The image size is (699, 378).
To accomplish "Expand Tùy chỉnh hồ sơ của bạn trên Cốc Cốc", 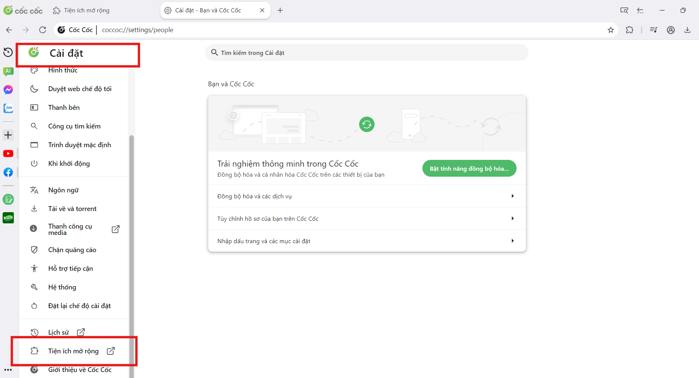I will (367, 219).
